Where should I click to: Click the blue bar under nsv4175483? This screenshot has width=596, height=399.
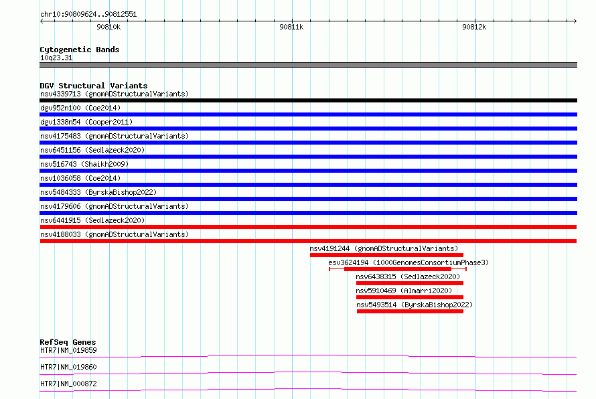click(x=308, y=143)
